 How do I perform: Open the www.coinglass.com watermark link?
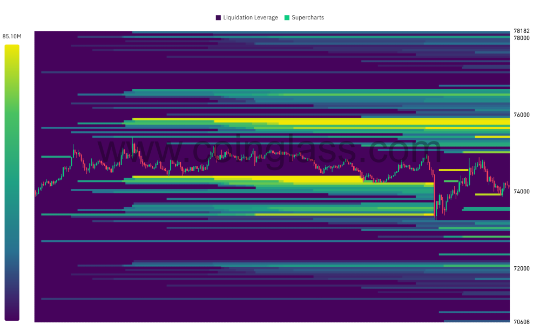point(270,151)
